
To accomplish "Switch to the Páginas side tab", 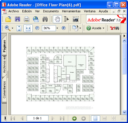I will (x=4, y=46).
